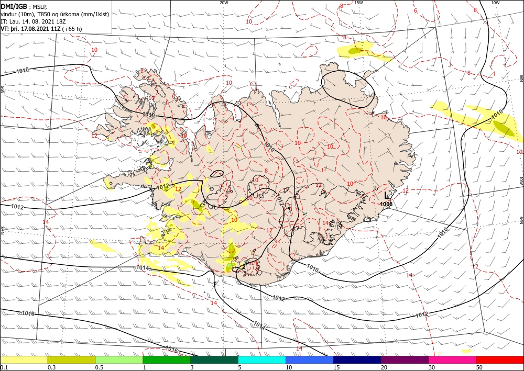Viewport: 524px width, 371px height.
Task: Click the "10W" longitude label at top
Action: click(x=495, y=3)
